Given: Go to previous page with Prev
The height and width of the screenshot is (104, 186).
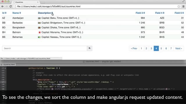Looking at the screenshot, I should point(134,49).
